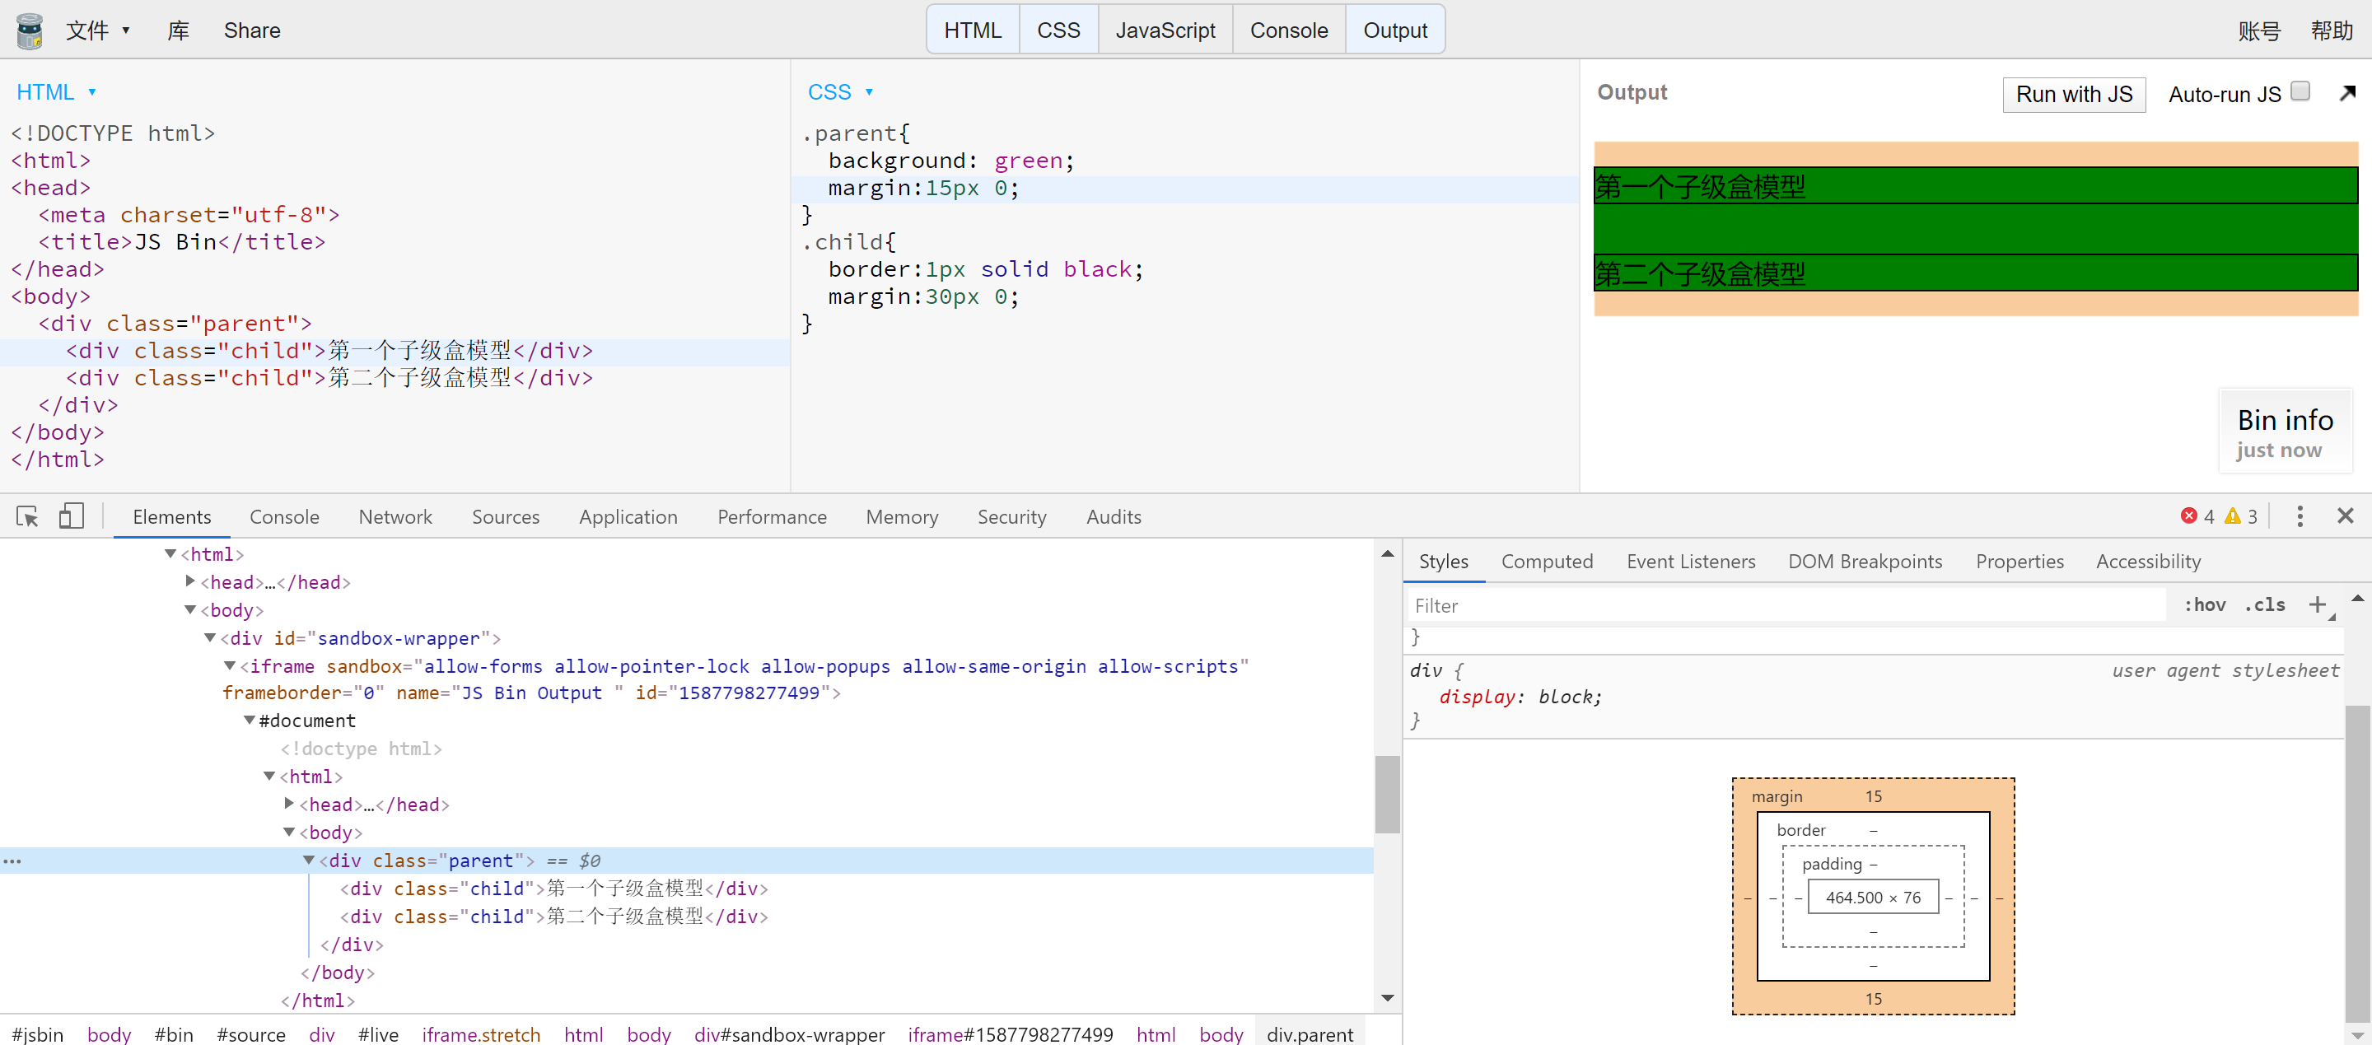Click the top margin value 15 in box model
The image size is (2372, 1045).
pos(1873,796)
